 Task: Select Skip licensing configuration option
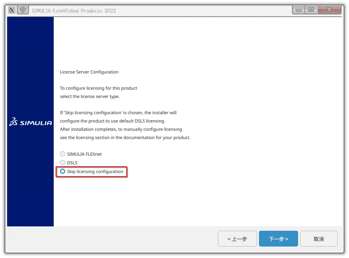62,171
